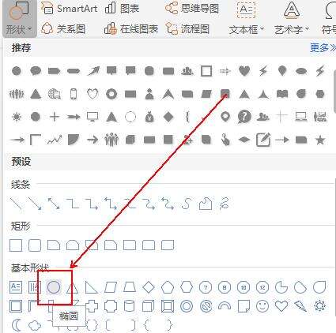Click the 在线图表 online chart button
Screen dimensions: 336x333
tap(131, 28)
